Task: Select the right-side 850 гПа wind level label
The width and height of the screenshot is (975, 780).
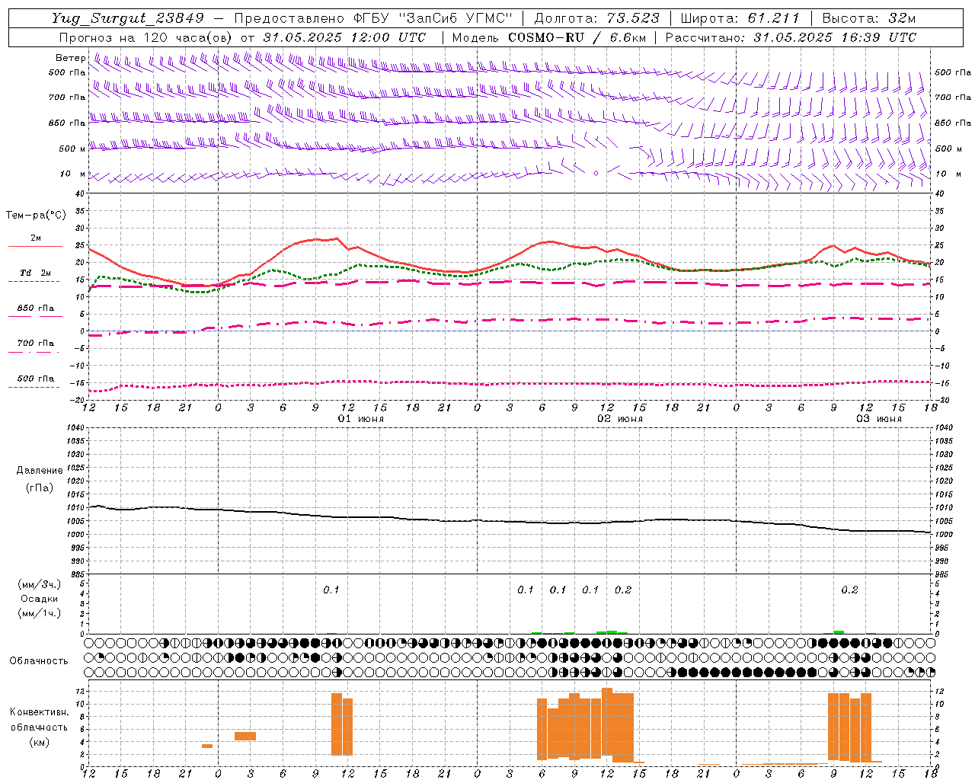Action: pos(953,123)
